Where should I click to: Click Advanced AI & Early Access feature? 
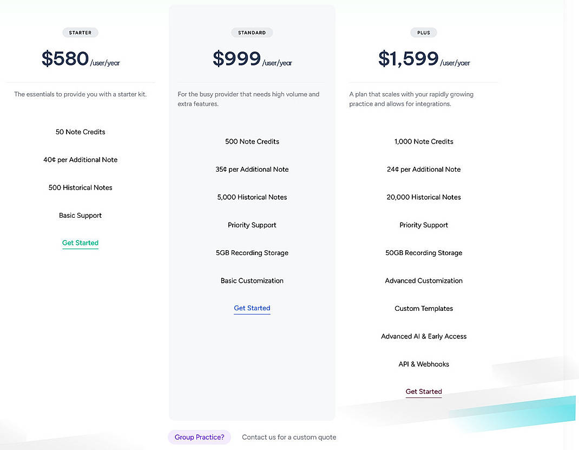[x=423, y=336]
